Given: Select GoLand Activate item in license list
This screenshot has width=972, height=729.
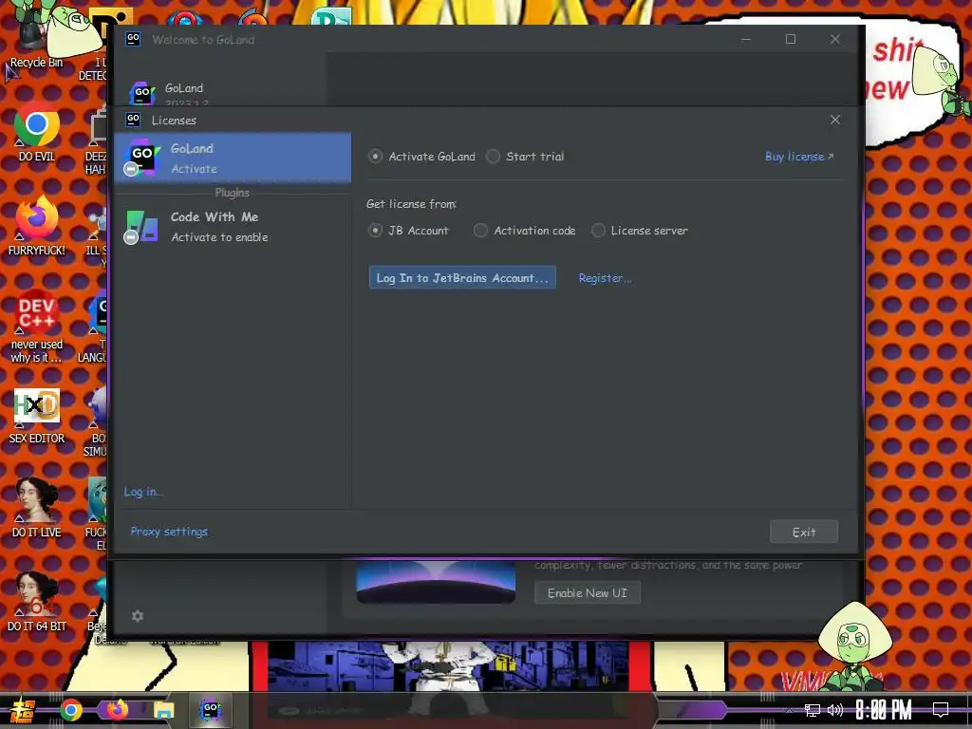Looking at the screenshot, I should [233, 159].
